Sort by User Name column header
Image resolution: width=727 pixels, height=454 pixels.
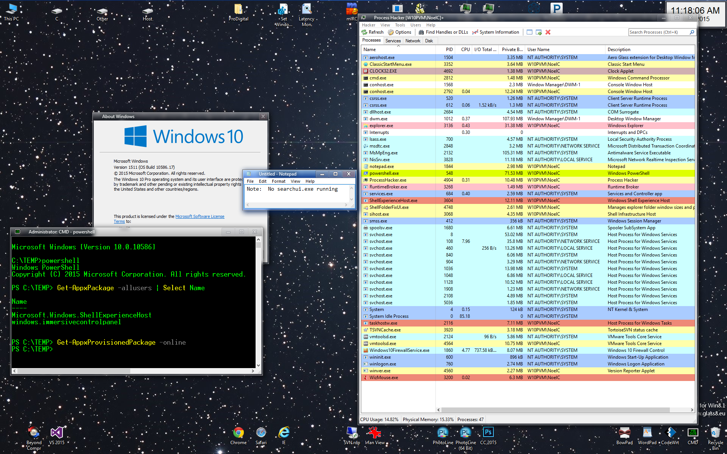tap(565, 50)
